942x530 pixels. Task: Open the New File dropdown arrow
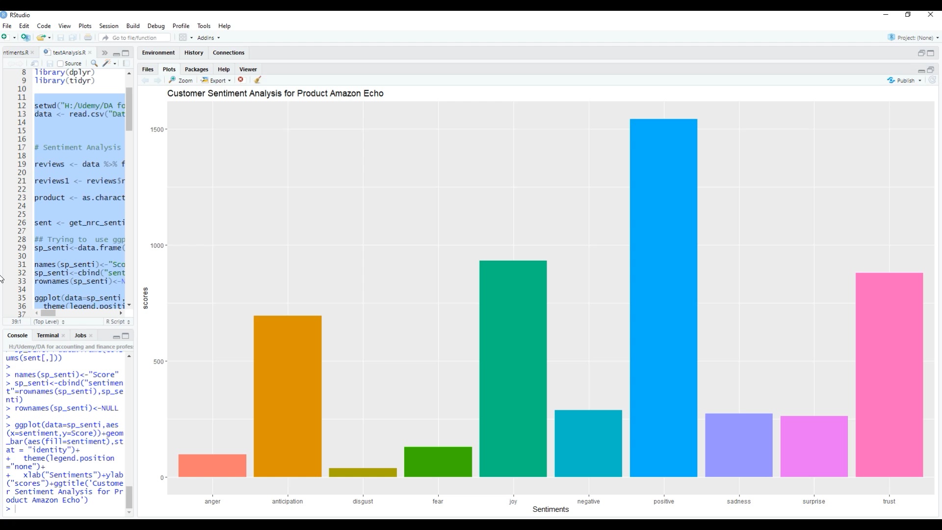click(14, 38)
